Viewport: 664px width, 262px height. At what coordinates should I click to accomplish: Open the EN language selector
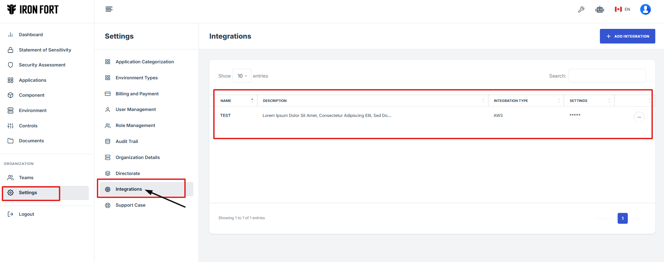pos(622,9)
